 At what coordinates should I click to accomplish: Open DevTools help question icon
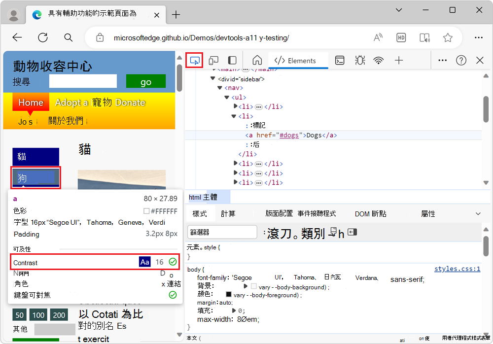click(461, 60)
